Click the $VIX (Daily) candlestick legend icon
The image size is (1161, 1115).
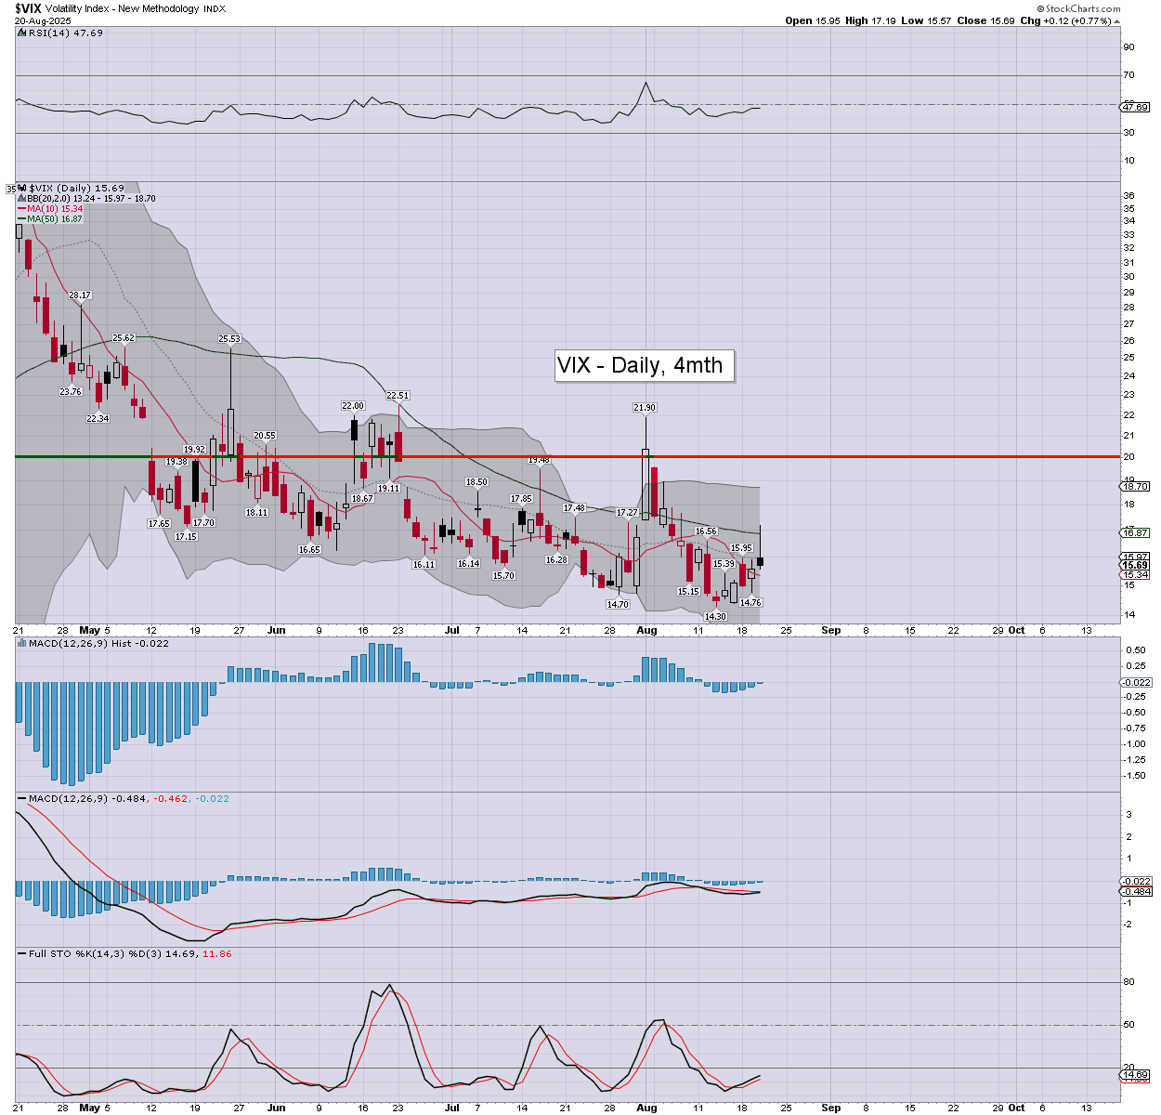click(x=22, y=188)
